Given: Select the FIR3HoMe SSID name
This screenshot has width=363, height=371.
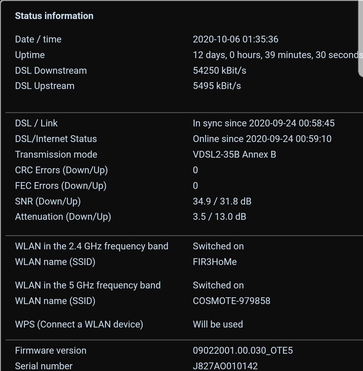Looking at the screenshot, I should [x=215, y=262].
